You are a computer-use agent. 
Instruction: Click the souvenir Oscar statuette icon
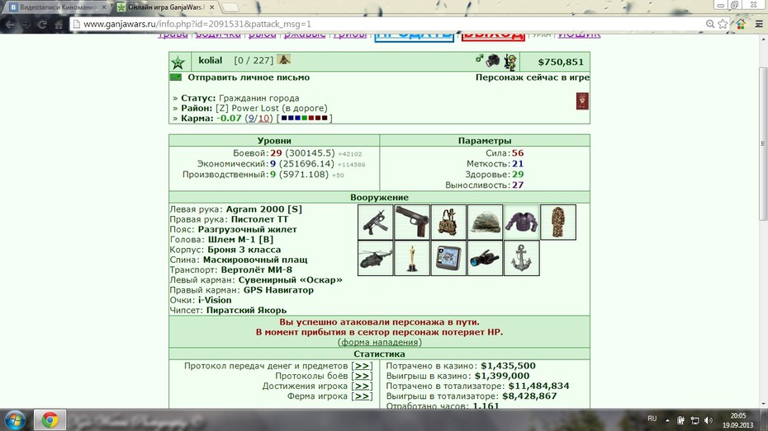412,258
